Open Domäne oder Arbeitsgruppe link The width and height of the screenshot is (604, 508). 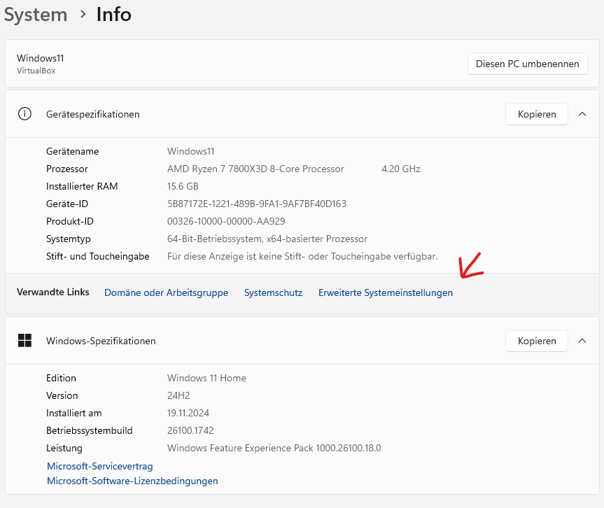166,292
